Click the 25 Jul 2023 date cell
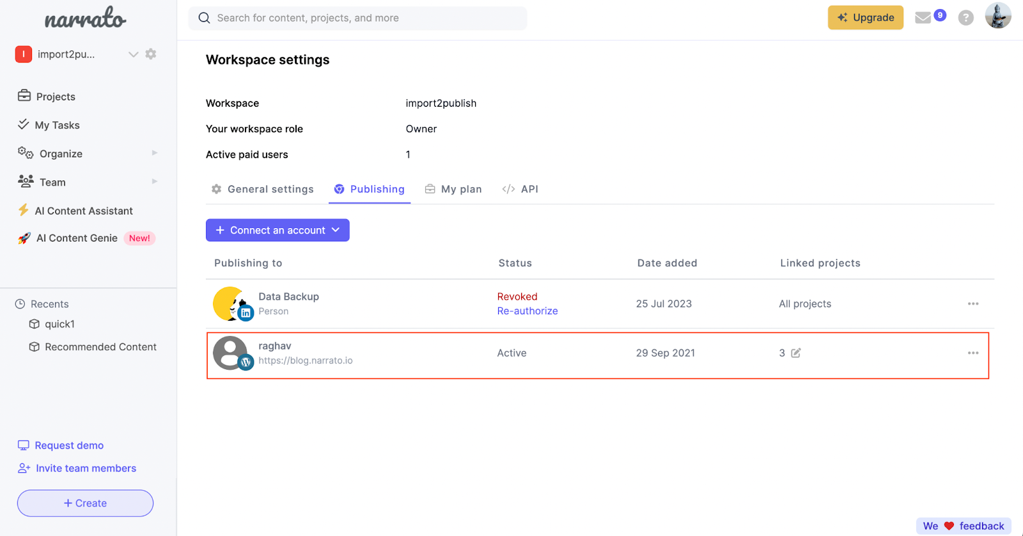Screen dimensions: 1023x536 (664, 303)
